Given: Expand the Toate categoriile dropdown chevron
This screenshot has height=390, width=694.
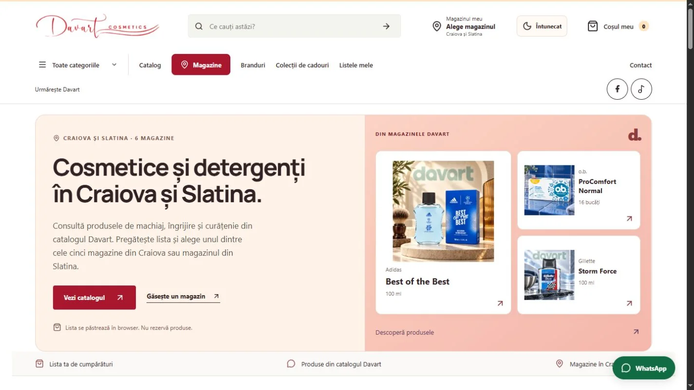Looking at the screenshot, I should [114, 65].
